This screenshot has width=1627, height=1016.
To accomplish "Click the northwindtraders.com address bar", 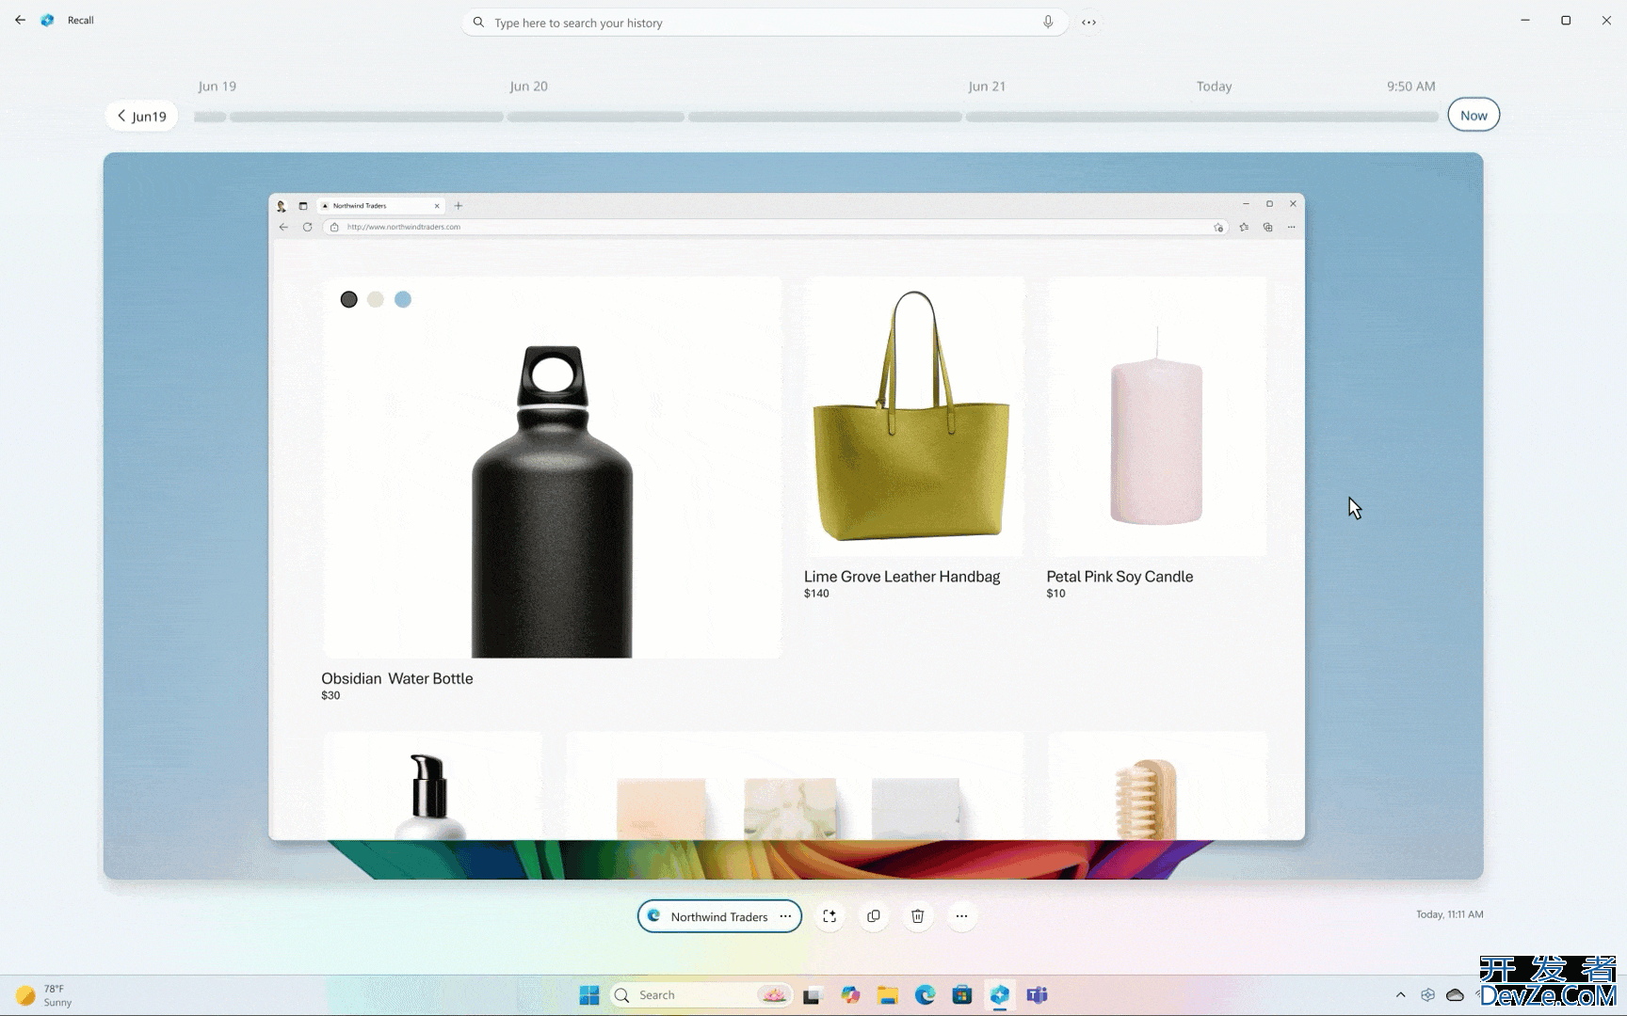I will pyautogui.click(x=776, y=227).
